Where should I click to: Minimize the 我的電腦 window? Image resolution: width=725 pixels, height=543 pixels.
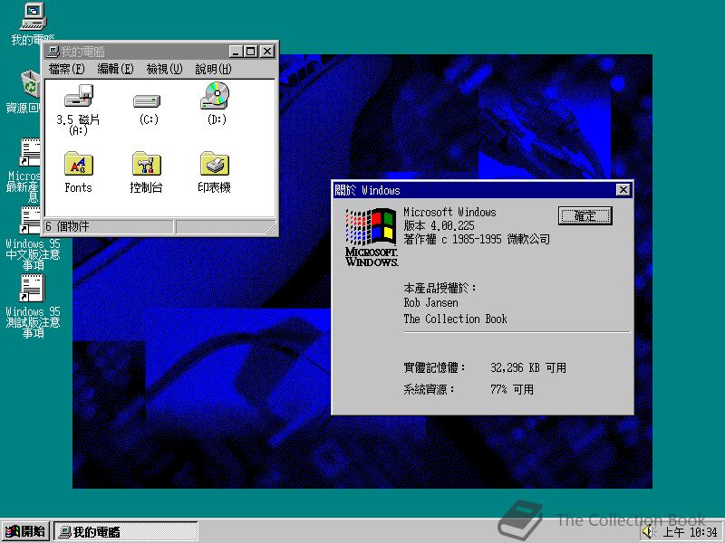pyautogui.click(x=236, y=52)
